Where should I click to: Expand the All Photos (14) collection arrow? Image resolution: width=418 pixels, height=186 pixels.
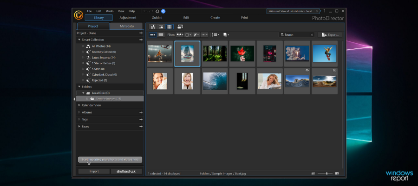83,46
